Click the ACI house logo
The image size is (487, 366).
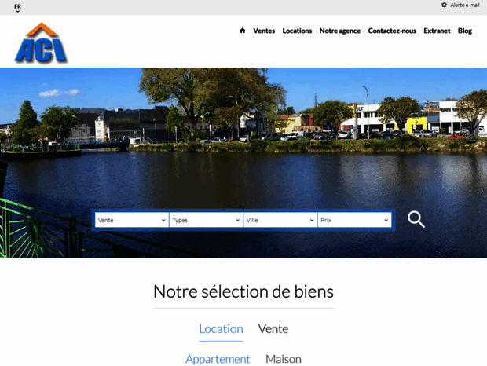[x=41, y=43]
